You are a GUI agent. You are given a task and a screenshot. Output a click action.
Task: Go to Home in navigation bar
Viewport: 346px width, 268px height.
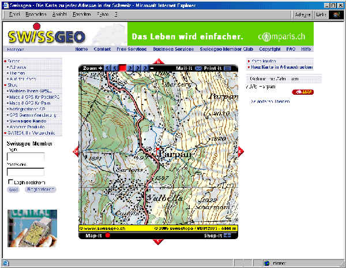(x=81, y=49)
